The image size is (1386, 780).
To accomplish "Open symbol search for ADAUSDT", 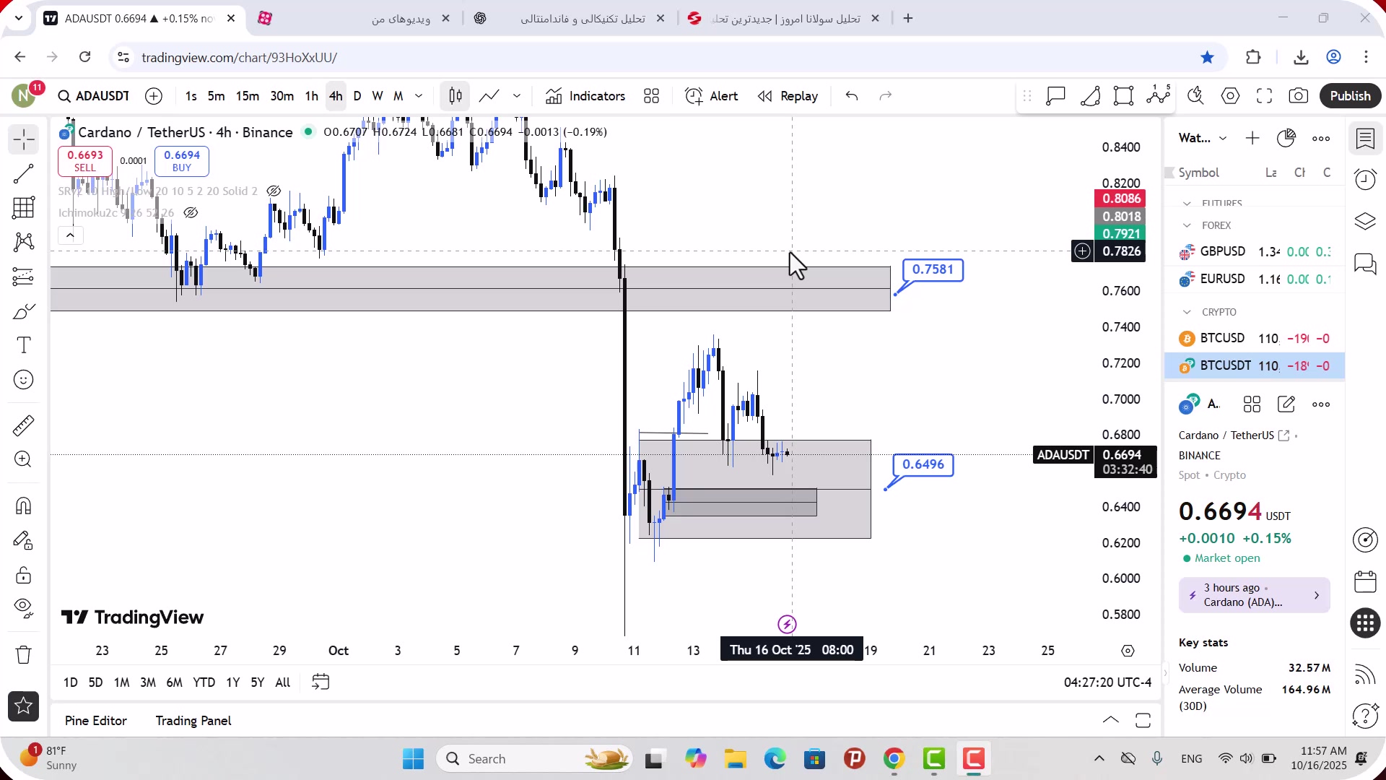I will (x=94, y=96).
